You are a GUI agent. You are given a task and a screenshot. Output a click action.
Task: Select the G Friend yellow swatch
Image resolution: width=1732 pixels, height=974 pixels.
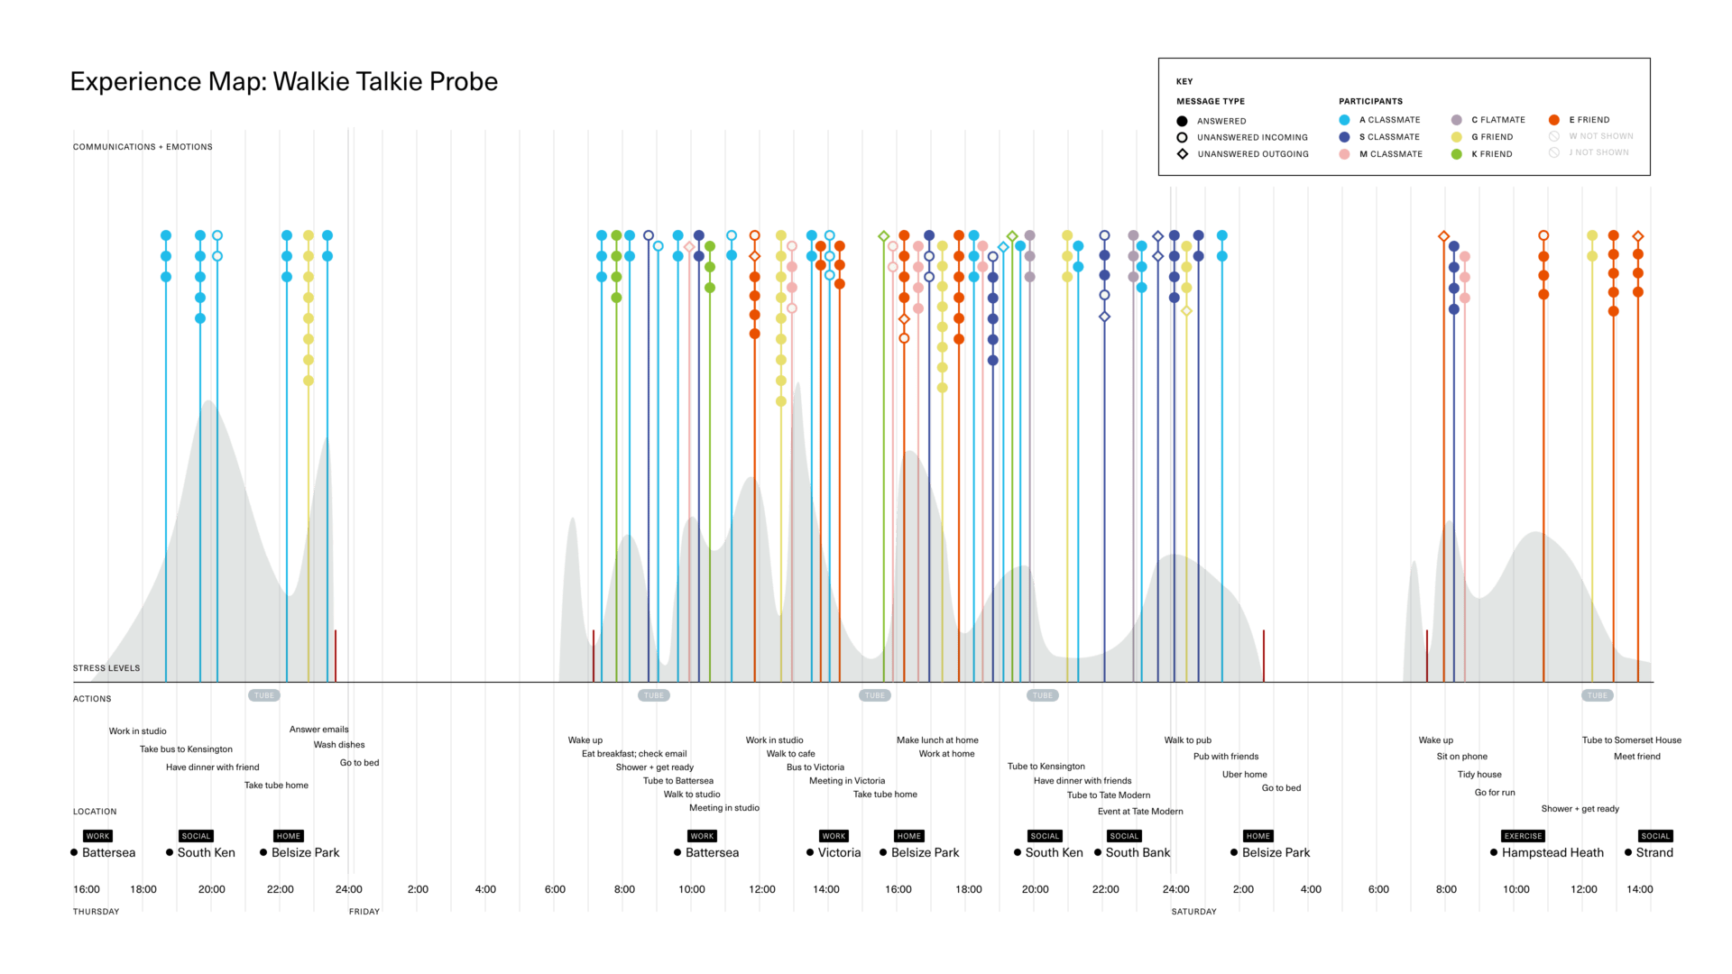coord(1456,137)
